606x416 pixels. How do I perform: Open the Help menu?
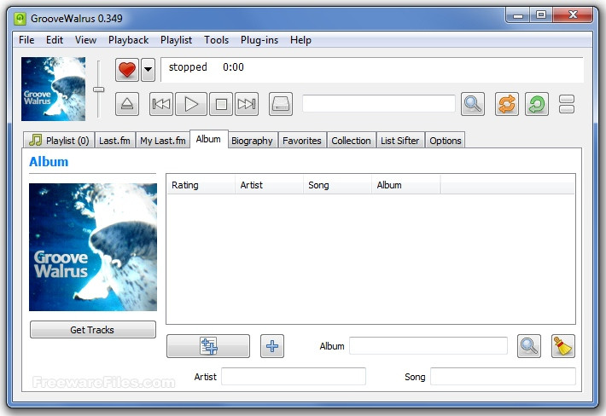coord(300,40)
